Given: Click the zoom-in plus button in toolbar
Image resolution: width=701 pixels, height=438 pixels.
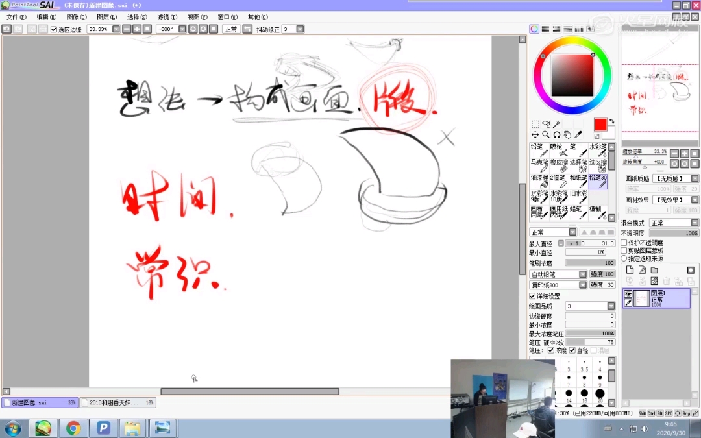Looking at the screenshot, I should 137,29.
